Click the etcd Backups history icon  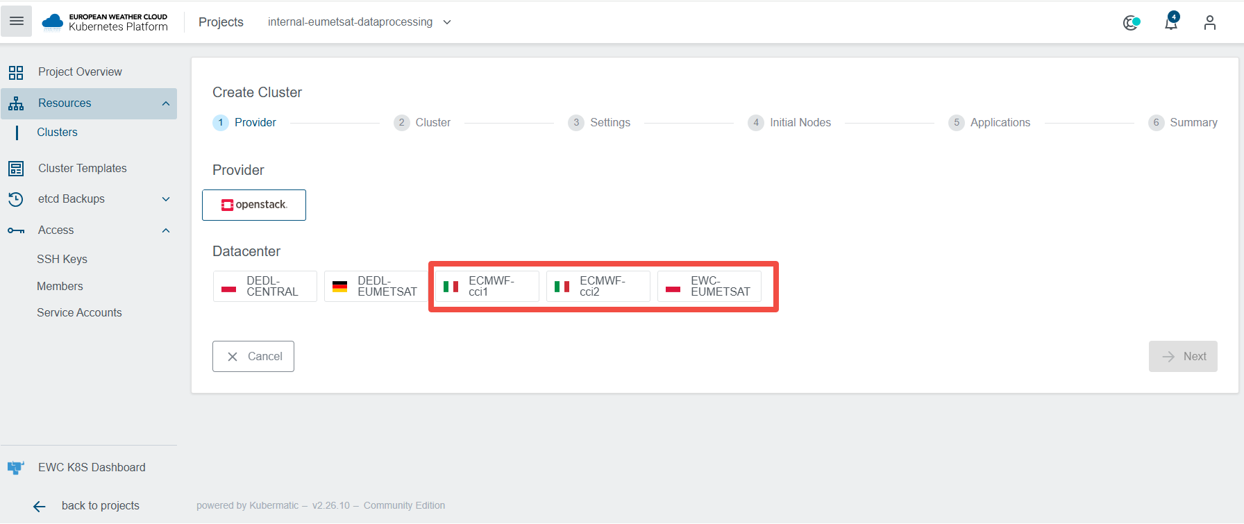tap(16, 199)
